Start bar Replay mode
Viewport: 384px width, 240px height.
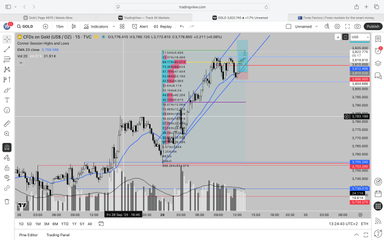(x=163, y=26)
